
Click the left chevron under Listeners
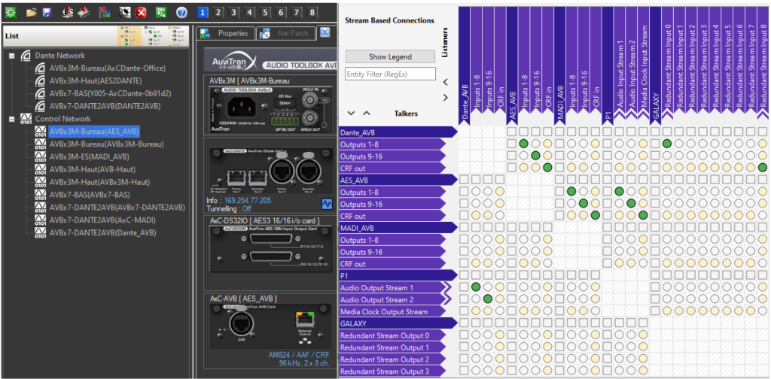coord(446,82)
